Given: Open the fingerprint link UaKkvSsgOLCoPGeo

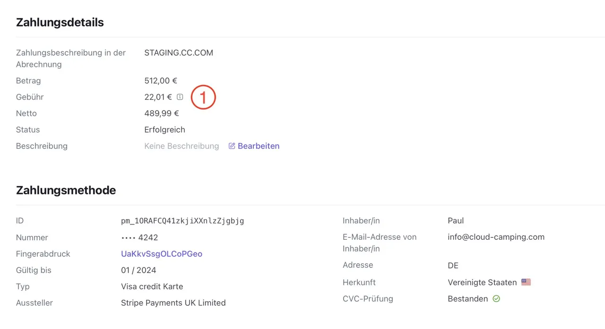Looking at the screenshot, I should pyautogui.click(x=162, y=254).
